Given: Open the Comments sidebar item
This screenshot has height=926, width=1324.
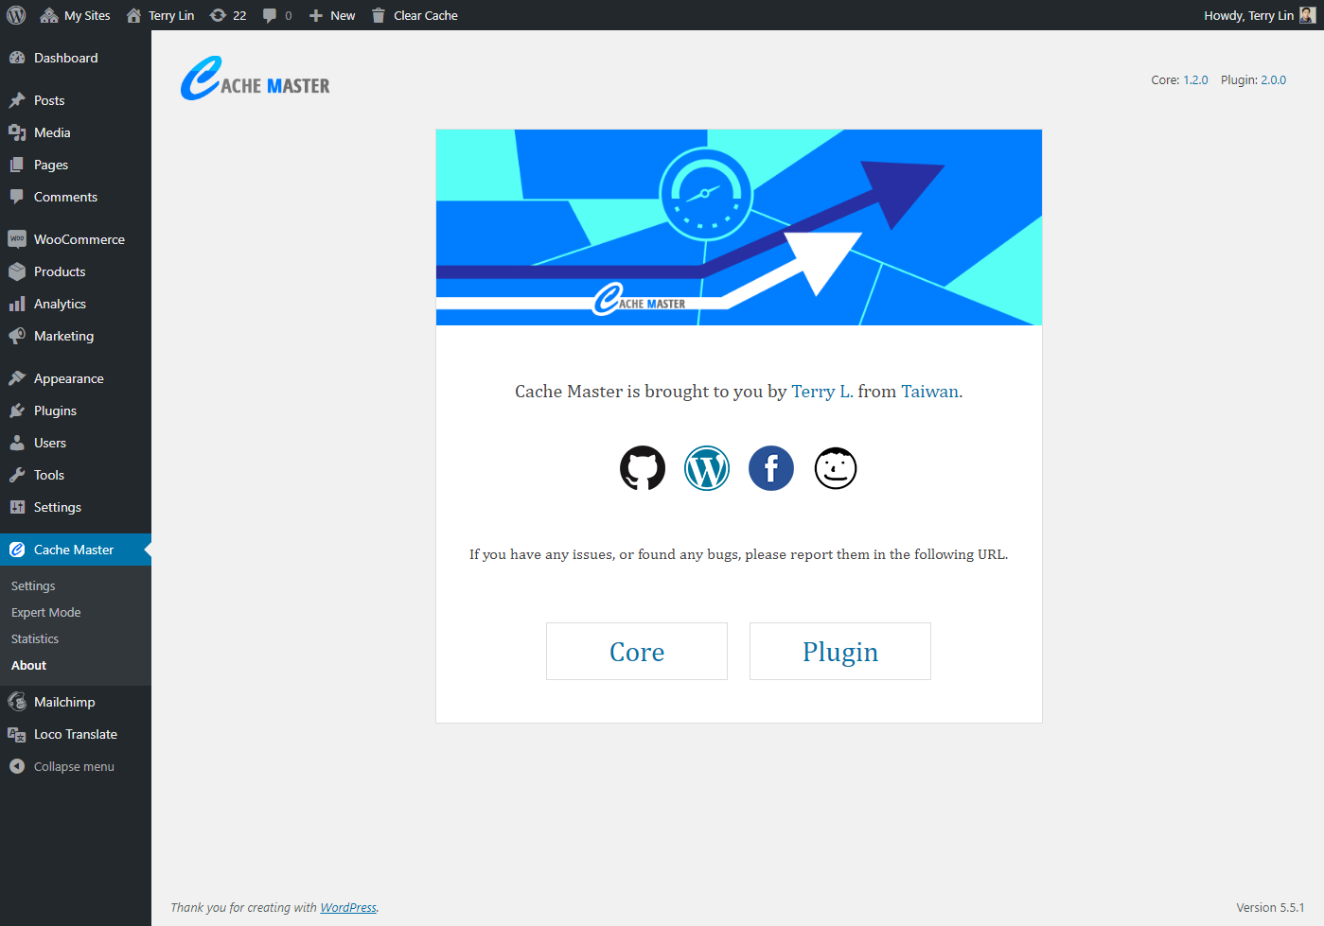Looking at the screenshot, I should pos(76,197).
